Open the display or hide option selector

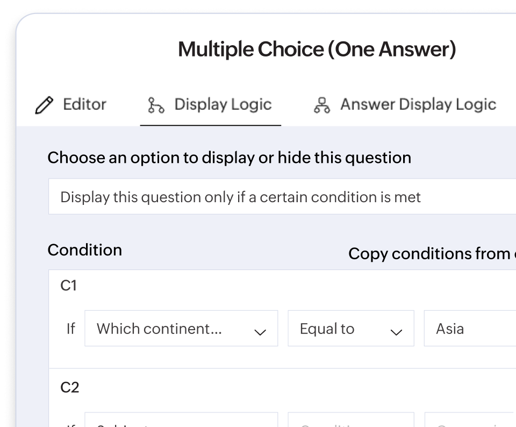(269, 197)
